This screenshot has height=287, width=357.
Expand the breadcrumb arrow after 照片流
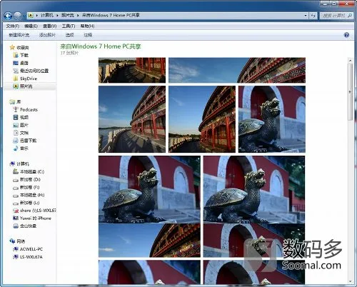click(78, 16)
